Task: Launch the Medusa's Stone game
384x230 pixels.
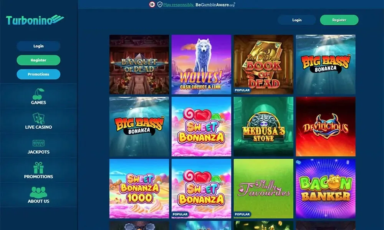Action: [x=263, y=127]
